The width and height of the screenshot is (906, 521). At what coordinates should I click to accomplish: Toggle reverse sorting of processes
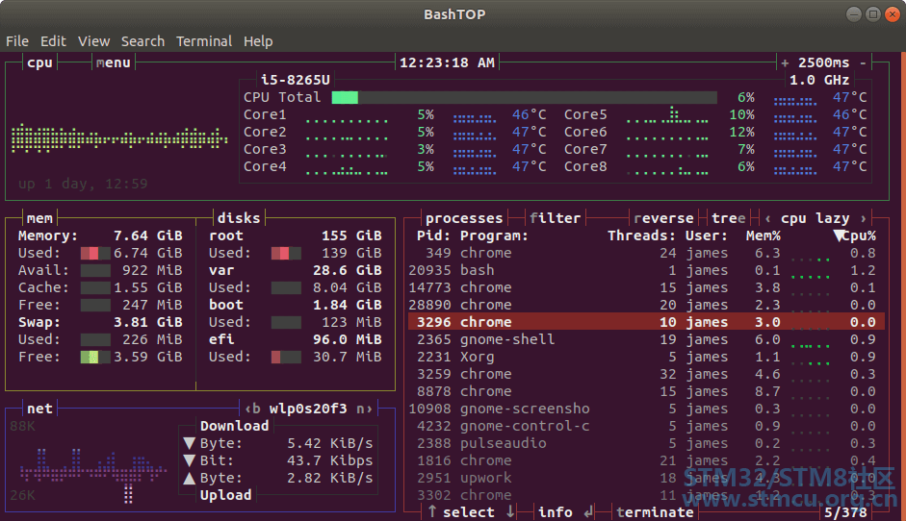(x=663, y=218)
